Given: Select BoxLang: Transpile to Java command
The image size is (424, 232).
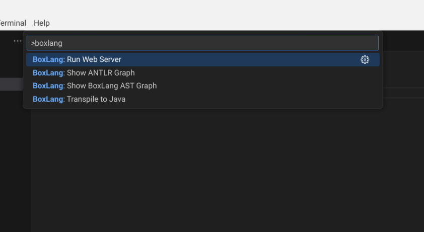Looking at the screenshot, I should coord(96,99).
